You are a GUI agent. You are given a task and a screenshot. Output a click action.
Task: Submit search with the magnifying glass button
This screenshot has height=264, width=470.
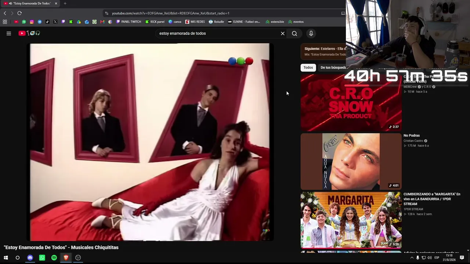tap(294, 33)
